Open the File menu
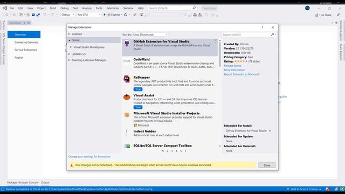This screenshot has width=345, height=194. 12,8
